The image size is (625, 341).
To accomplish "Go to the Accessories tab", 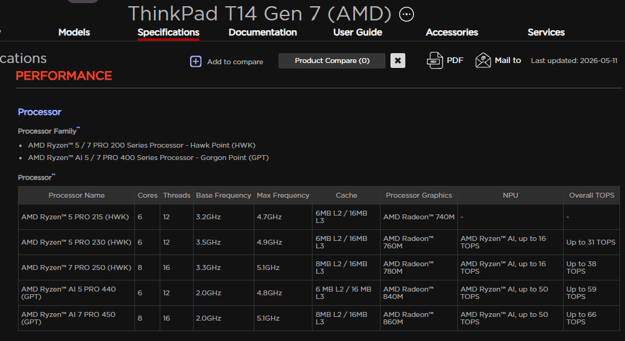I will coord(452,32).
